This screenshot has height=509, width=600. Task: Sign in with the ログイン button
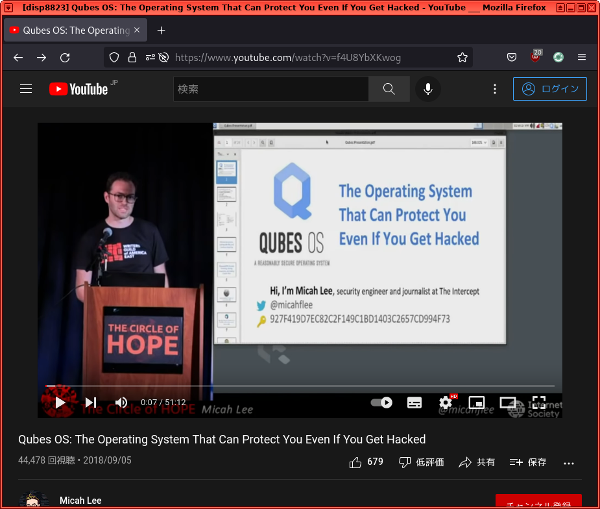point(550,89)
